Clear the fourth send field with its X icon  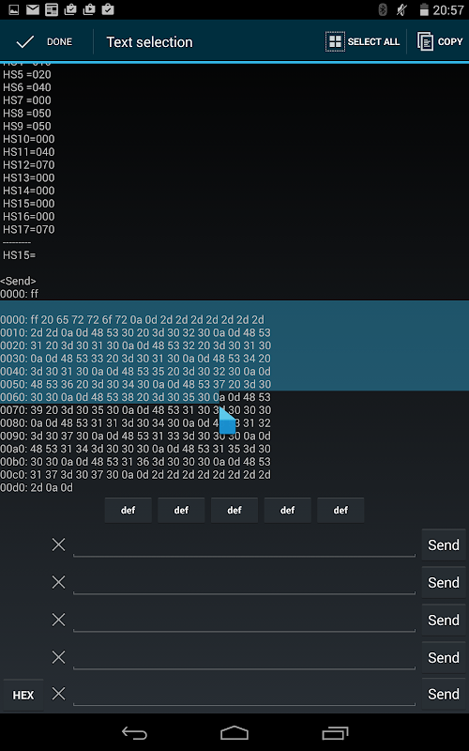pyautogui.click(x=58, y=657)
